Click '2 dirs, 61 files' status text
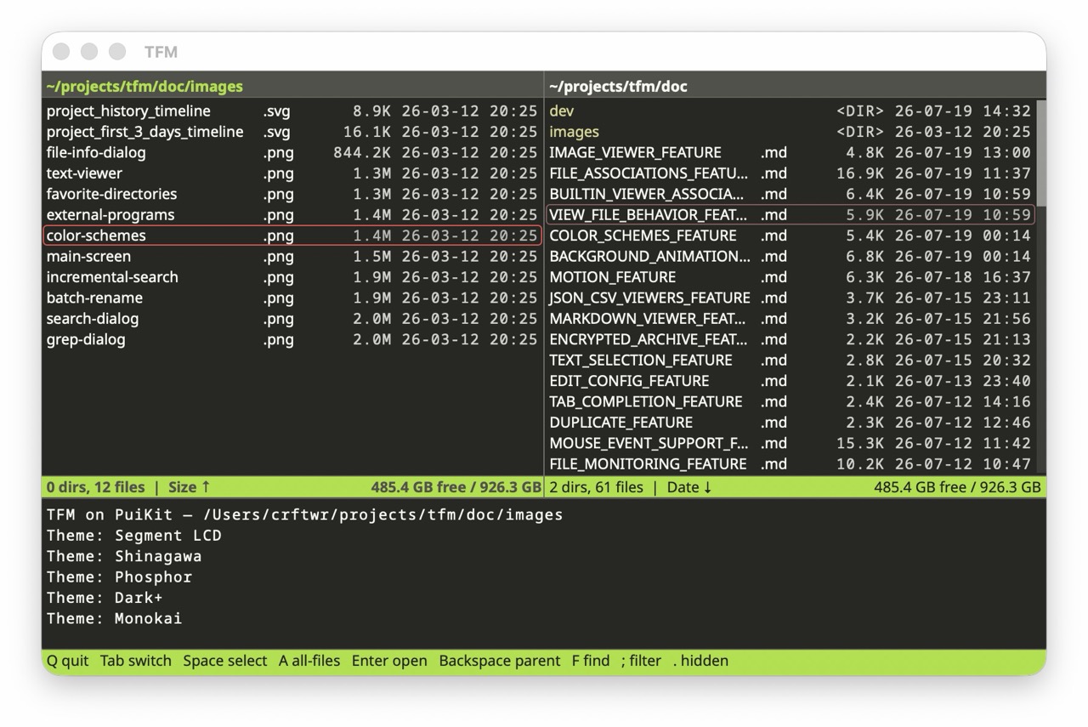Image resolution: width=1088 pixels, height=727 pixels. click(x=596, y=487)
